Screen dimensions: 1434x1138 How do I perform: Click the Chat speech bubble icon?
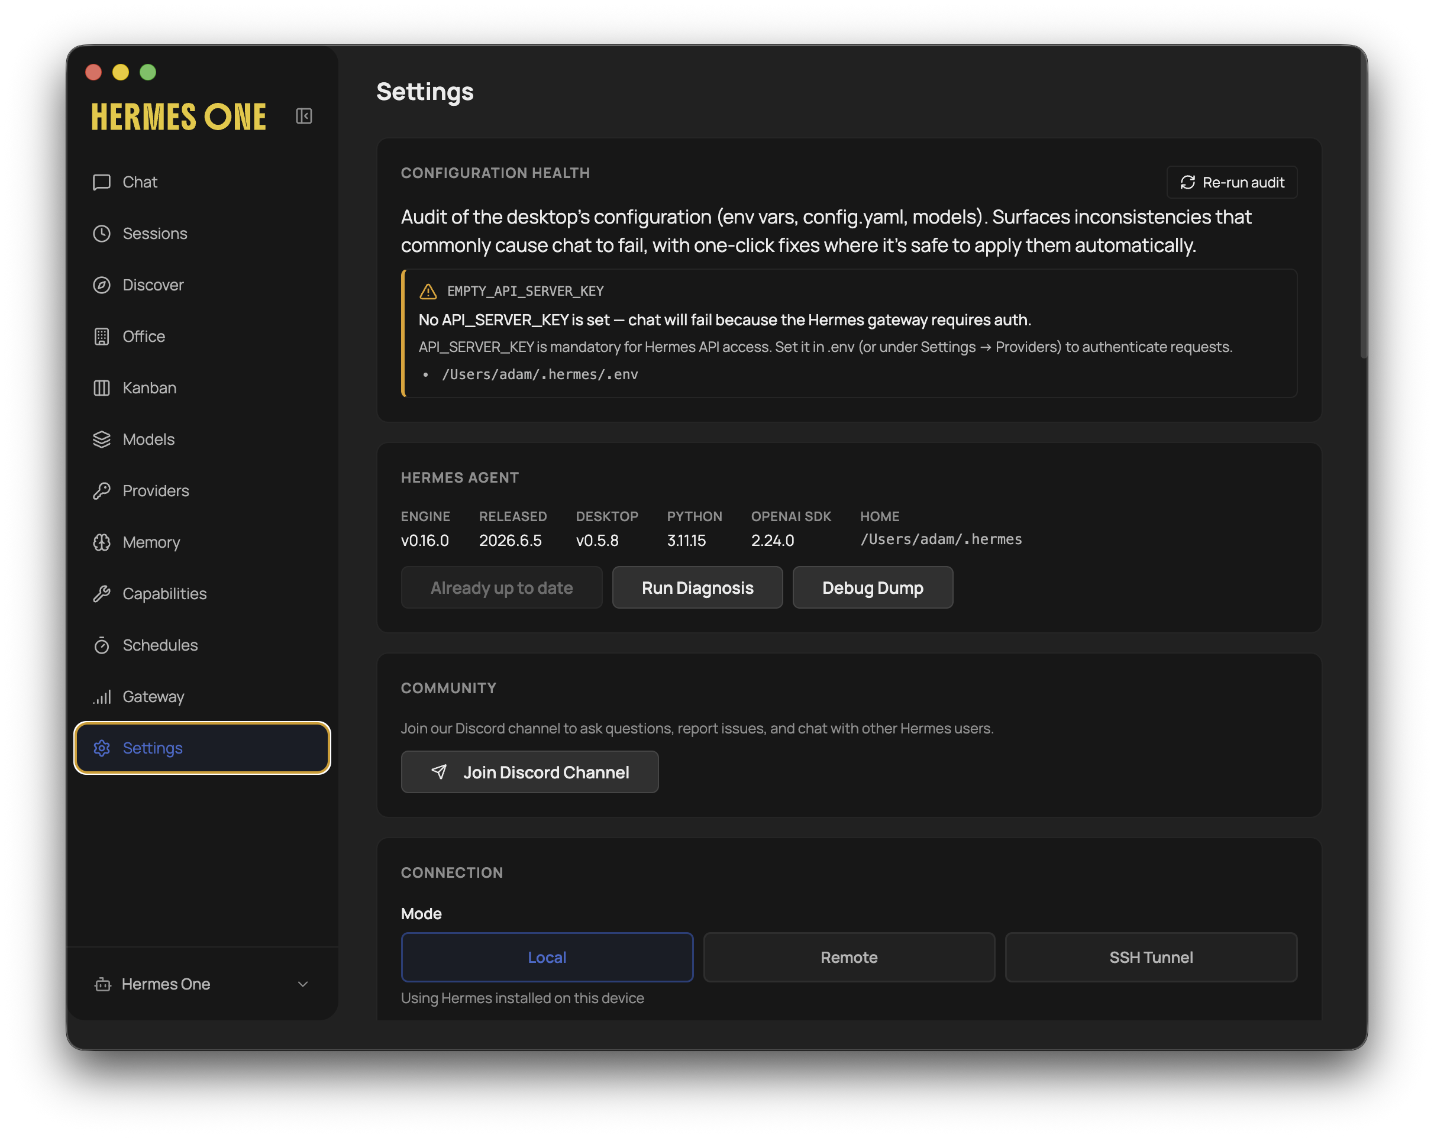tap(102, 182)
